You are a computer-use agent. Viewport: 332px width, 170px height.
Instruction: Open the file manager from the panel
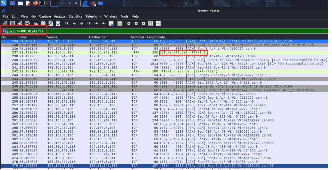click(x=20, y=3)
